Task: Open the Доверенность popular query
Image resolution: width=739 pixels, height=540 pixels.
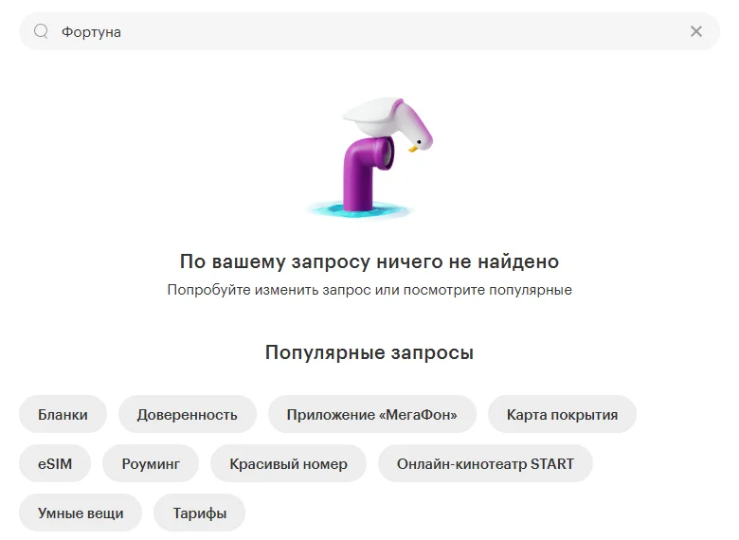Action: pyautogui.click(x=187, y=414)
